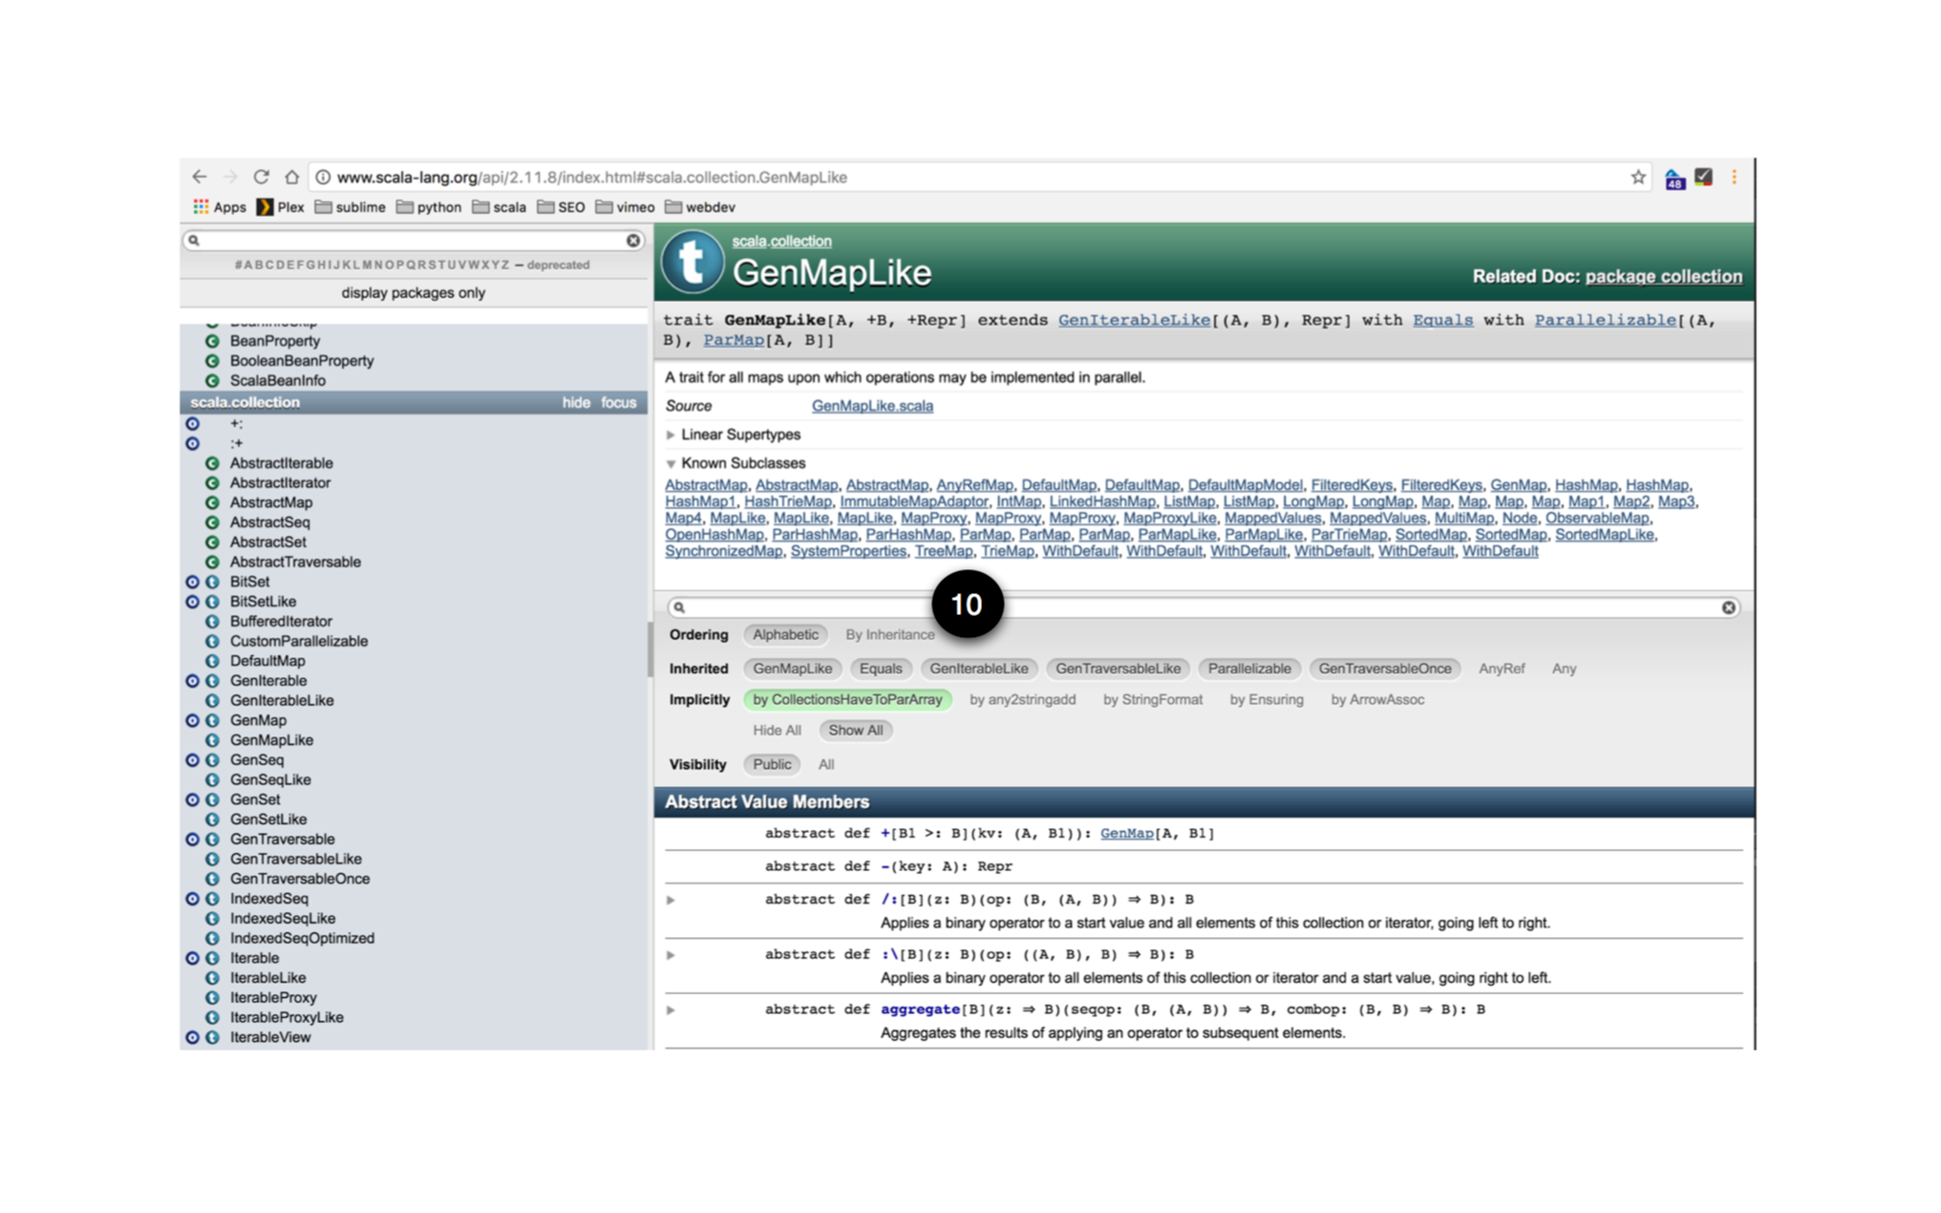Open the Chrome three-dot menu

(1735, 177)
